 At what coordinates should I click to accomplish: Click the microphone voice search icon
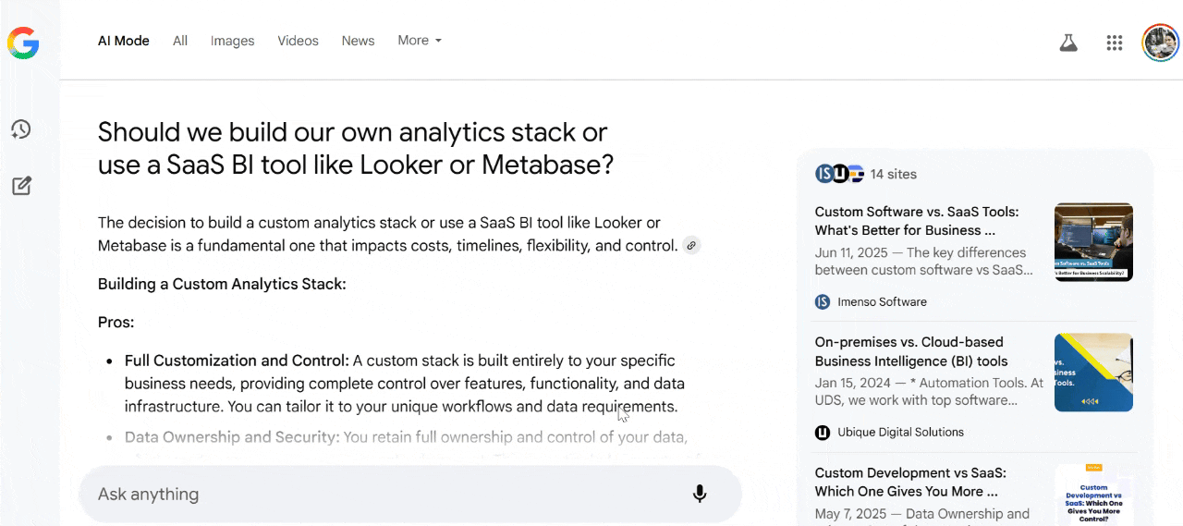pos(700,494)
